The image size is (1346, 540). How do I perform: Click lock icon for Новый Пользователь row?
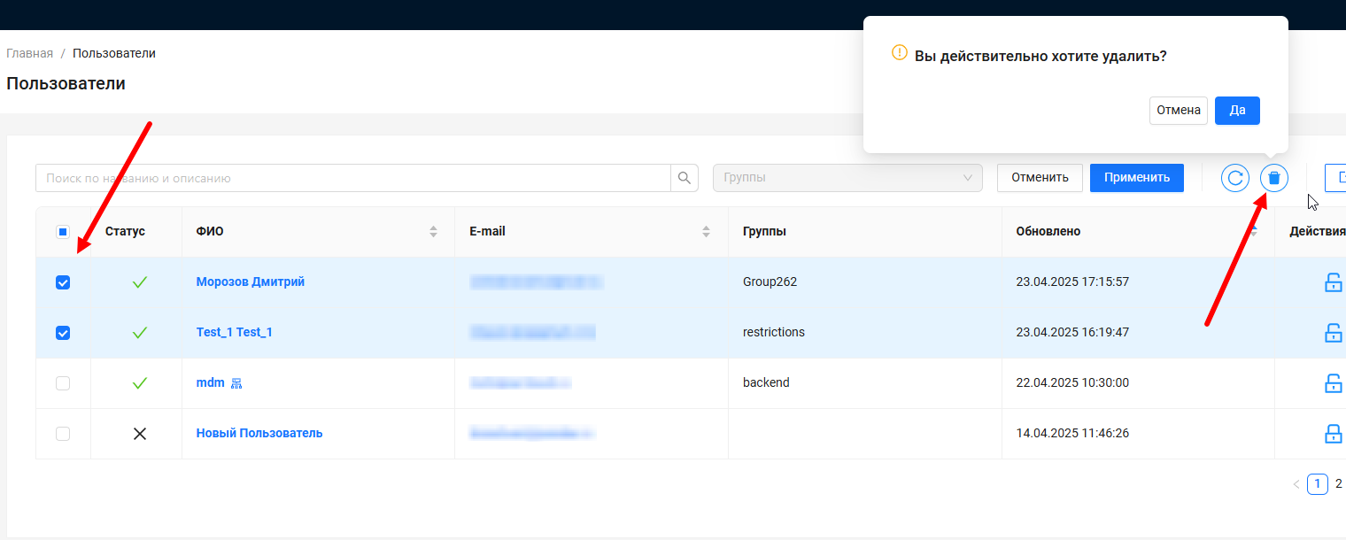(1332, 434)
